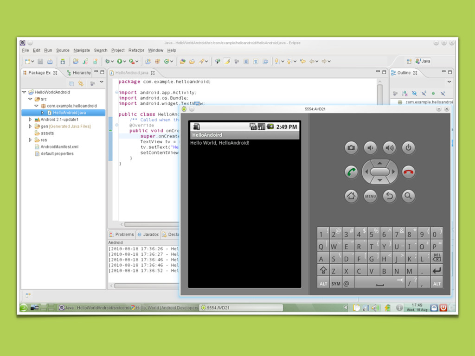Click the emulator camera button

pyautogui.click(x=351, y=148)
